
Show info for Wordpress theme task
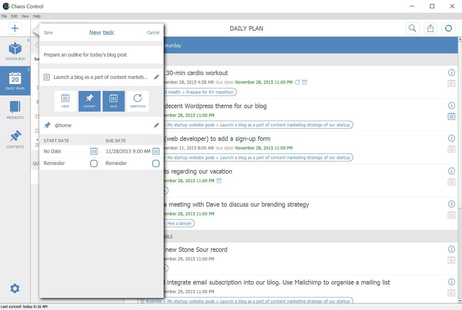(451, 105)
